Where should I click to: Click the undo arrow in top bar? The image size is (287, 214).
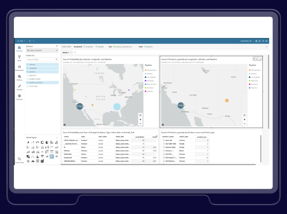(30, 41)
